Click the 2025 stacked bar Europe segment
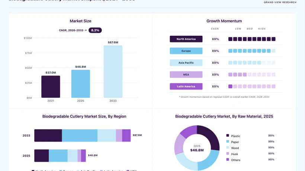 click(x=58, y=156)
